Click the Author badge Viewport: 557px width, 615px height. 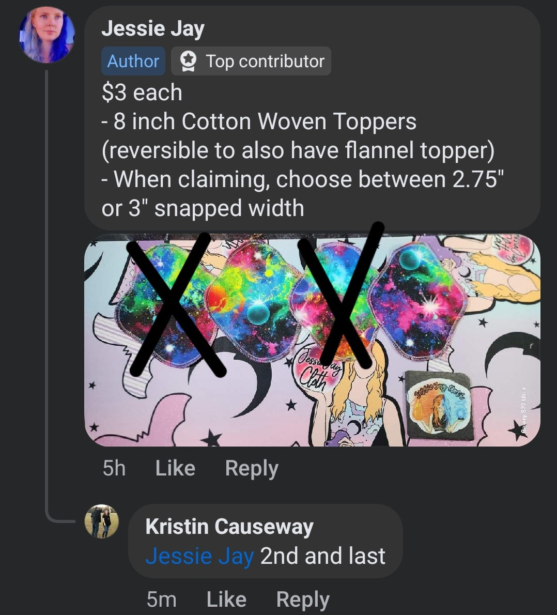(x=133, y=62)
